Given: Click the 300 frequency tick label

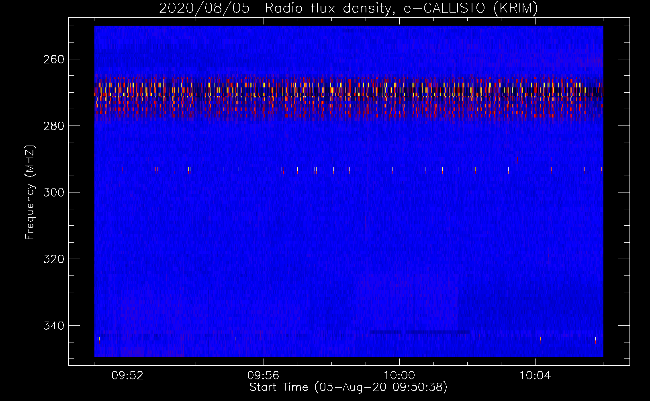Looking at the screenshot, I should coord(53,192).
